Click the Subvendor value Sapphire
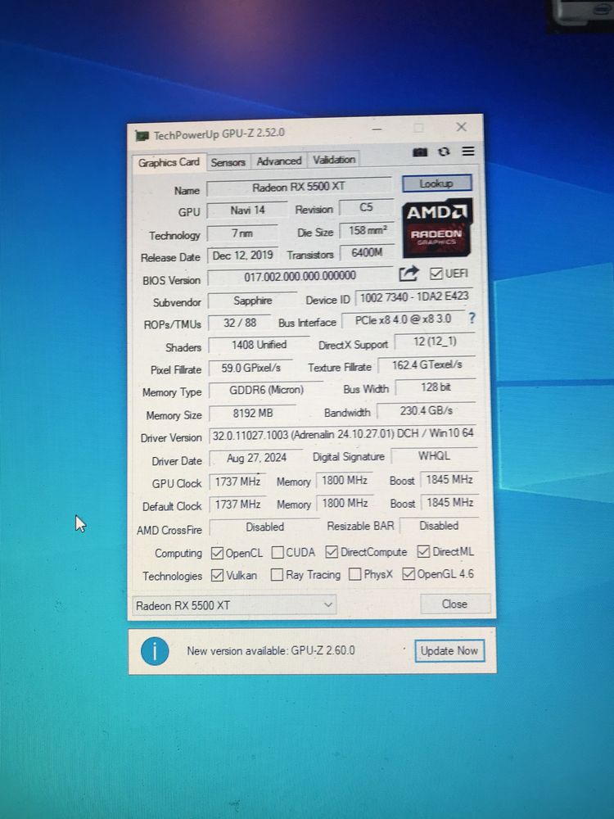 point(253,301)
